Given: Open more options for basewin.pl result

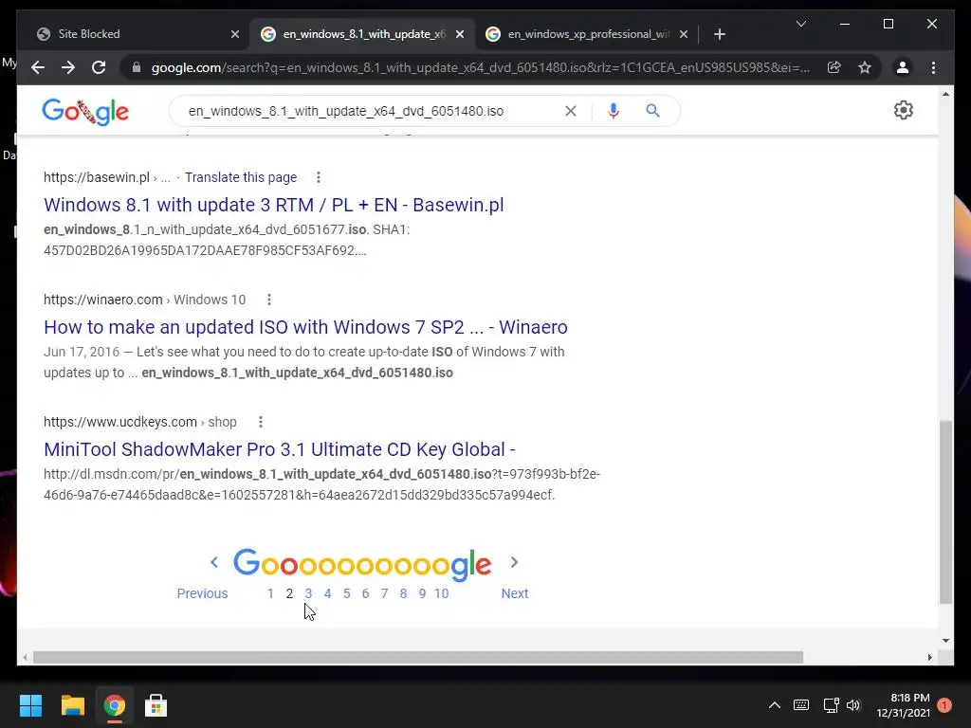Looking at the screenshot, I should [x=319, y=177].
